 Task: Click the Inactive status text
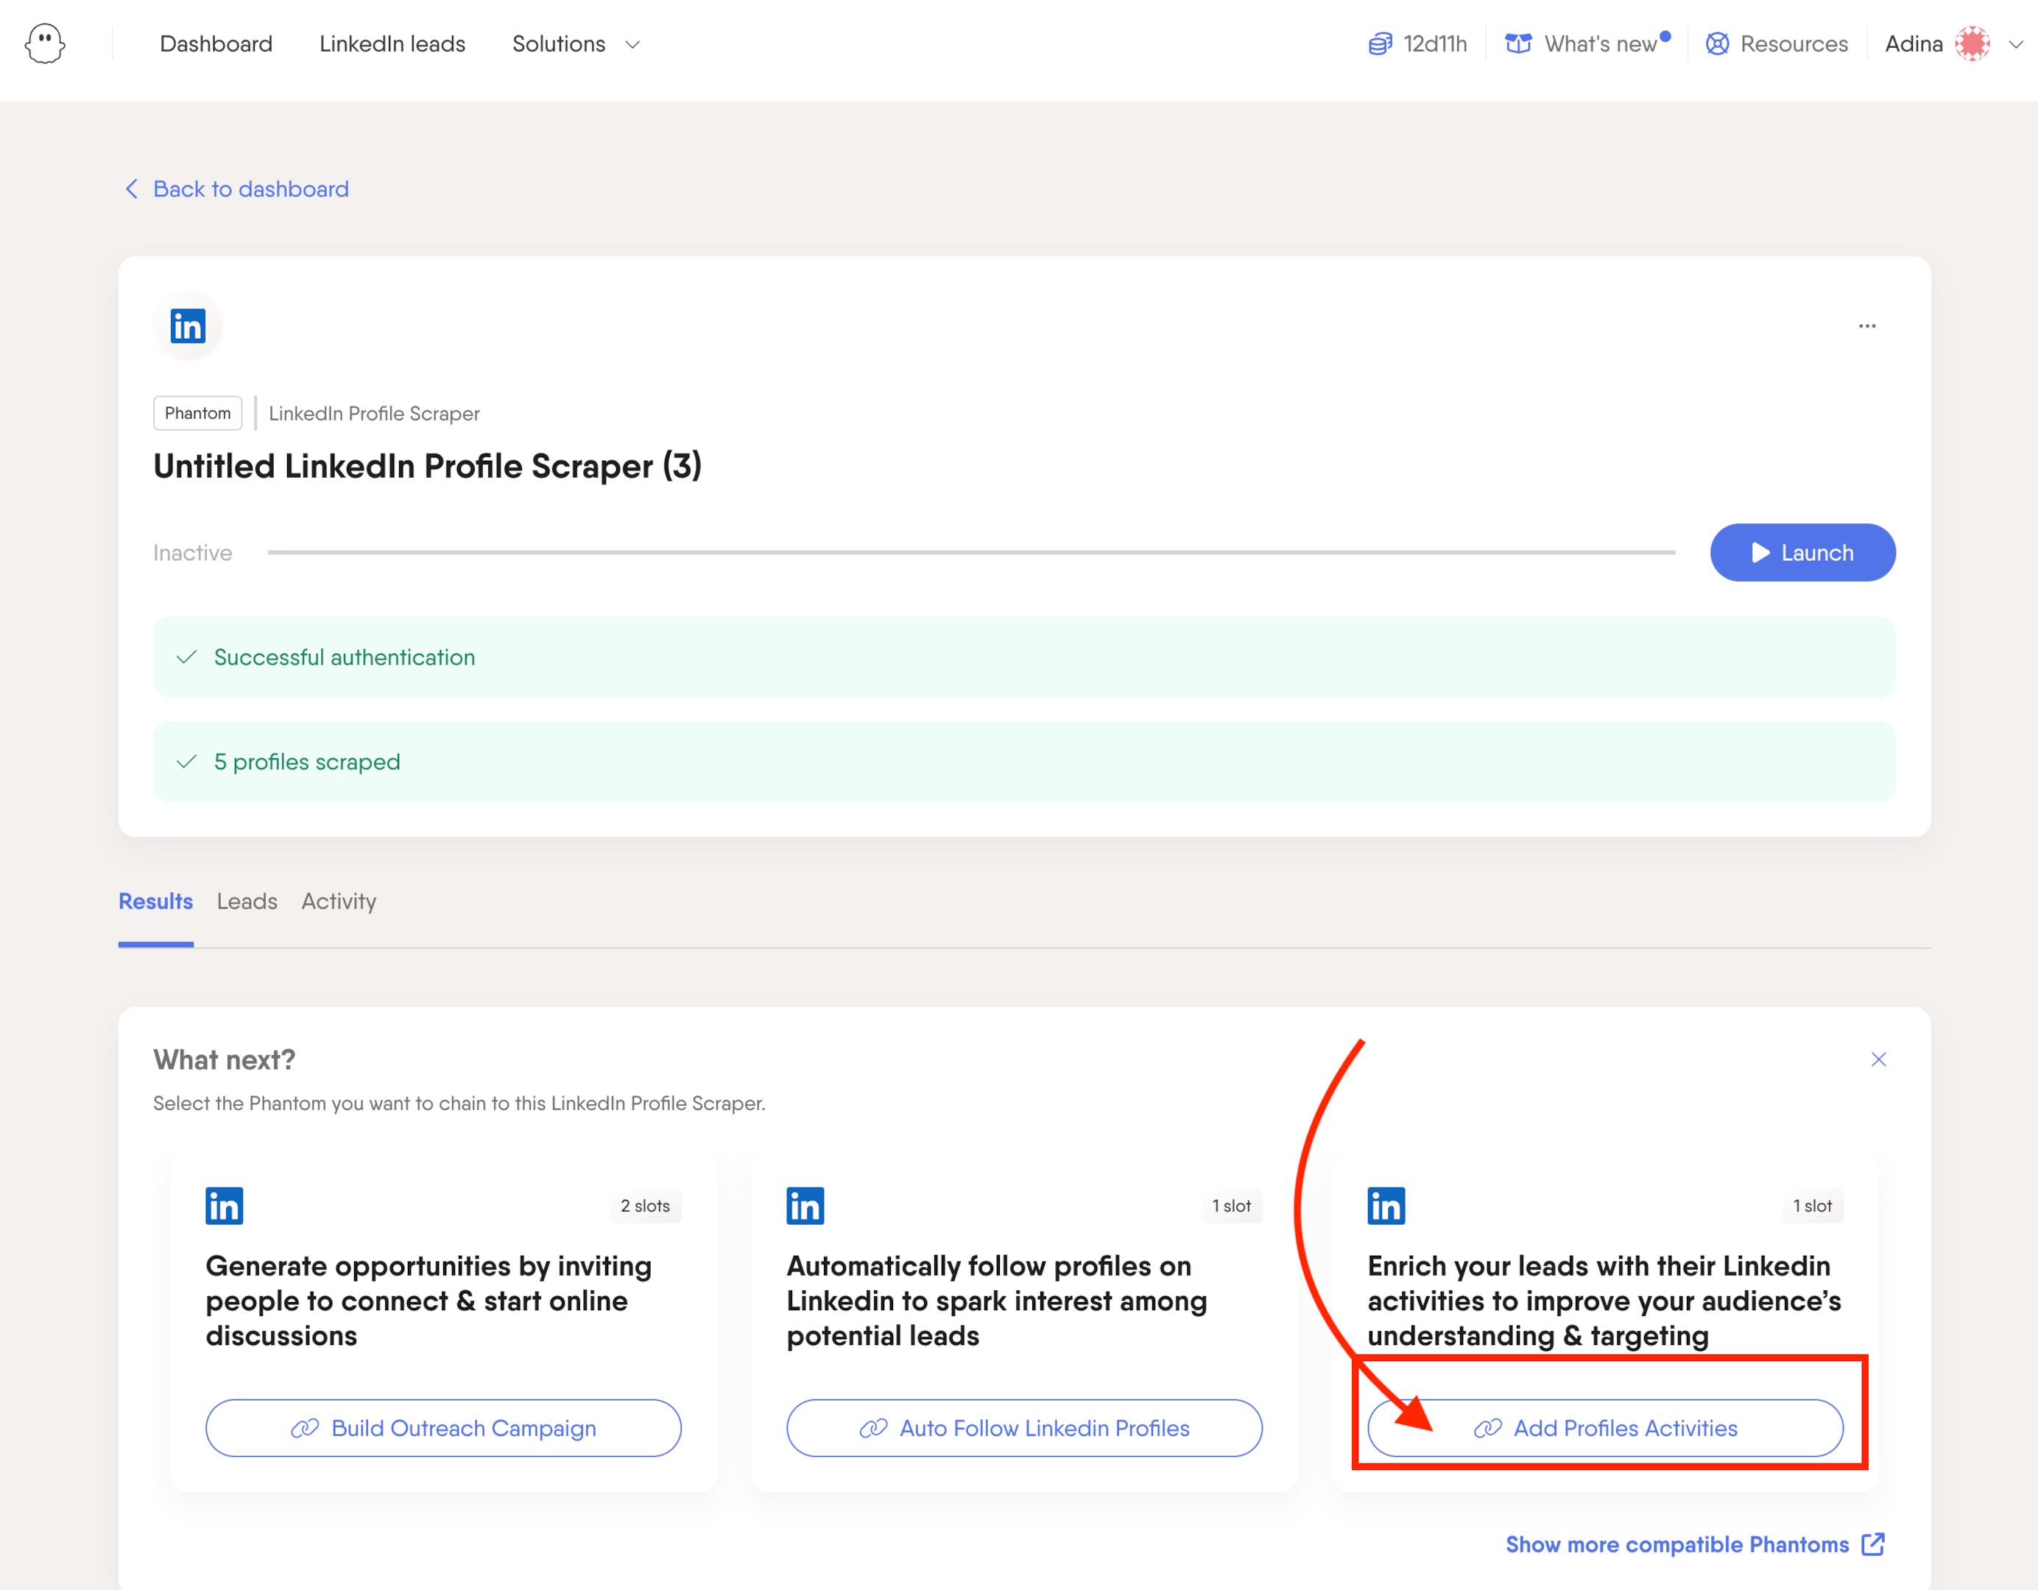click(192, 552)
